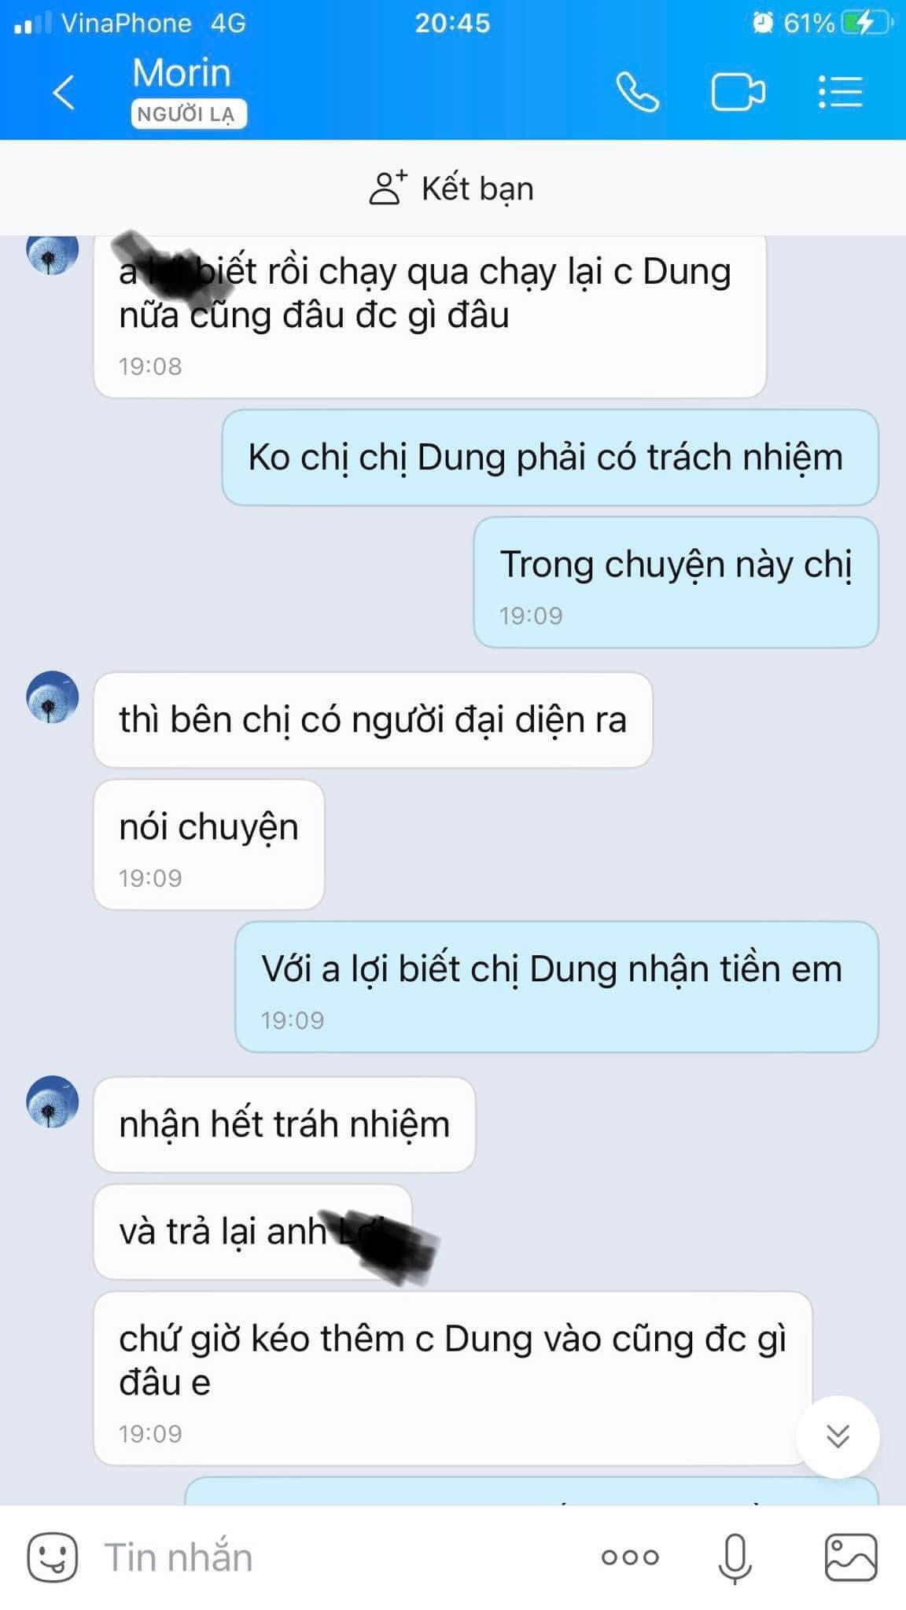Start a video call with Morin

(738, 93)
